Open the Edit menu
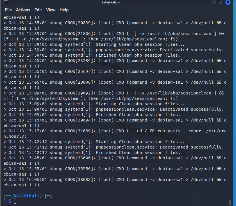This screenshot has width=236, height=206. point(38,10)
